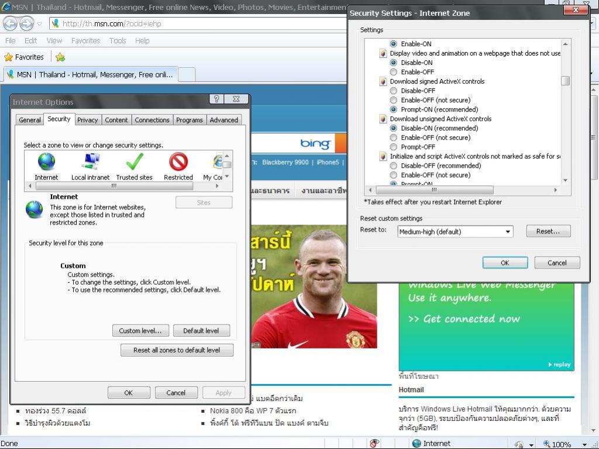Select Disable-ON (recommended) for unsigned ActiveX
Image resolution: width=599 pixels, height=449 pixels.
tap(394, 128)
